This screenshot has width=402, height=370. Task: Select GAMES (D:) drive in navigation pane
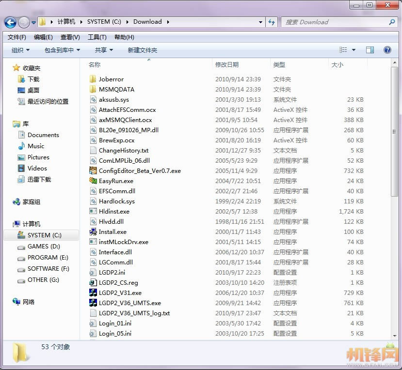(x=44, y=246)
